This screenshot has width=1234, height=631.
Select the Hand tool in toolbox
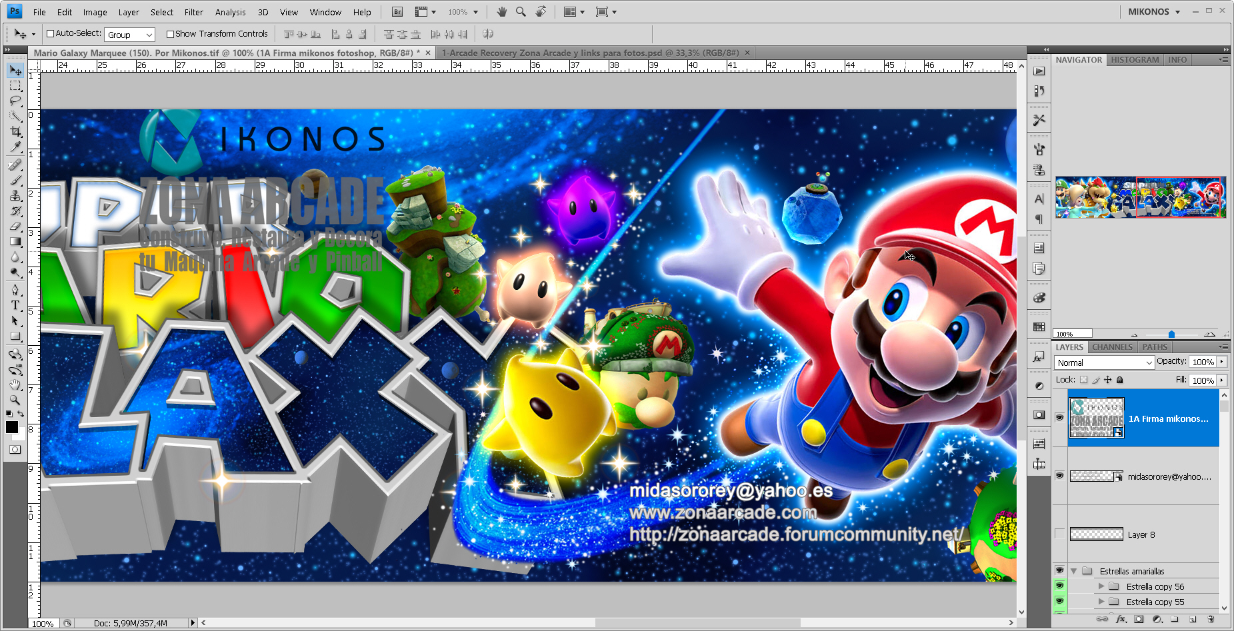pos(15,384)
